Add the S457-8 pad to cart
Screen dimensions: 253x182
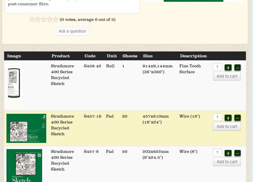coord(227,162)
